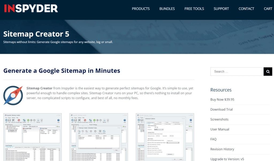Open the Support menu item
This screenshot has width=274, height=161.
pyautogui.click(x=221, y=9)
